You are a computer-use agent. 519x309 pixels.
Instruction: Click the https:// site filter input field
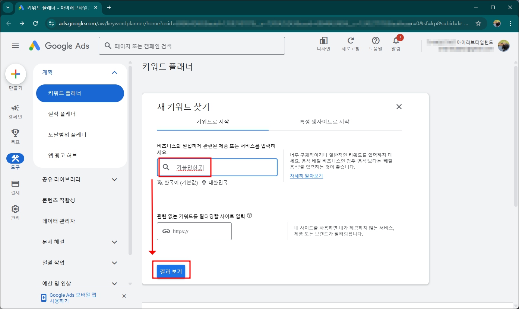(x=194, y=231)
